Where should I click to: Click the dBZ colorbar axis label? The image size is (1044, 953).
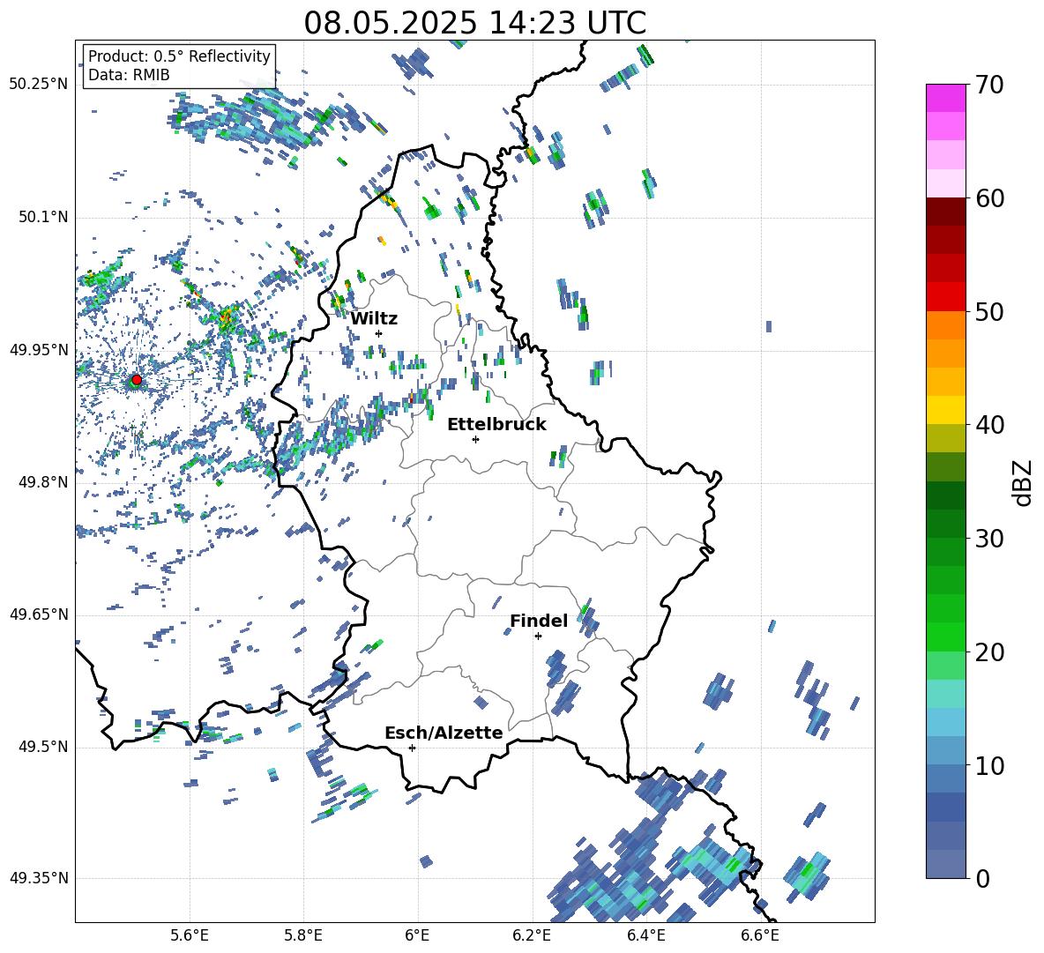[1022, 482]
